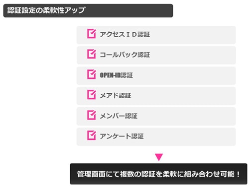Click the メアド認証 text label
The height and width of the screenshot is (189, 249).
point(116,96)
